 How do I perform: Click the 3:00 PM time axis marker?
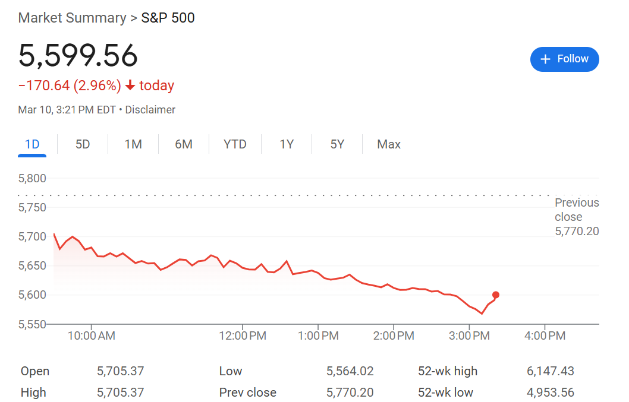point(469,335)
